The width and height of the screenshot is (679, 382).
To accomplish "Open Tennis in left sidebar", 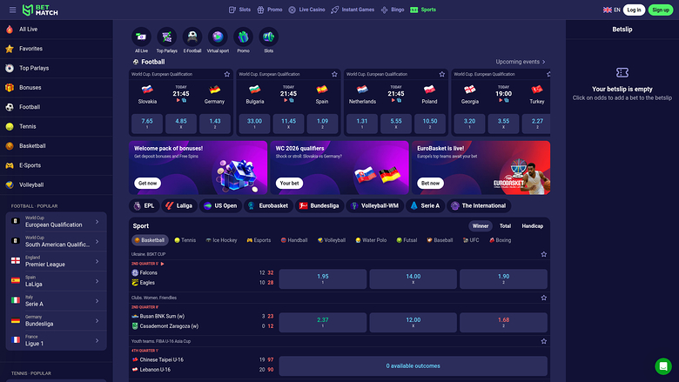I will point(57,127).
